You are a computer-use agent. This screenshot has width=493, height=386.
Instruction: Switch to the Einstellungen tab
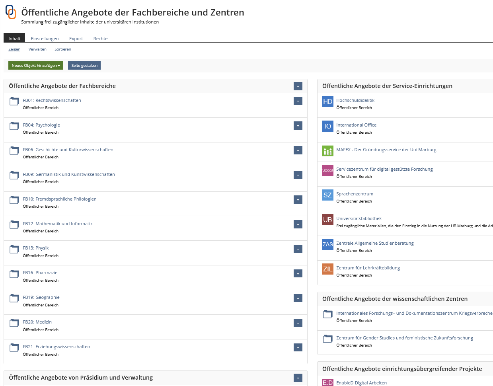point(45,39)
